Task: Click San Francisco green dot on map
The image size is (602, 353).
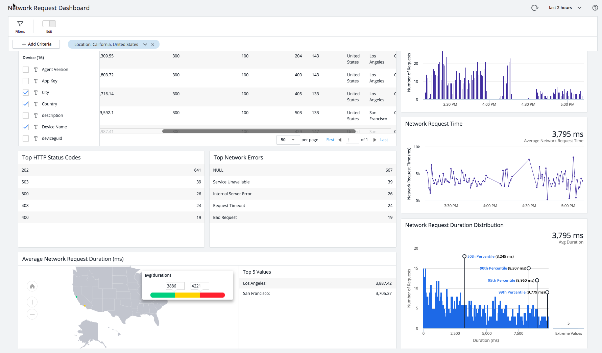Action: 76,297
